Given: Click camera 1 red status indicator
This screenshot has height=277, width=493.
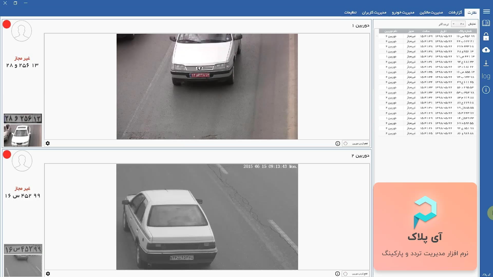Looking at the screenshot, I should 7,24.
